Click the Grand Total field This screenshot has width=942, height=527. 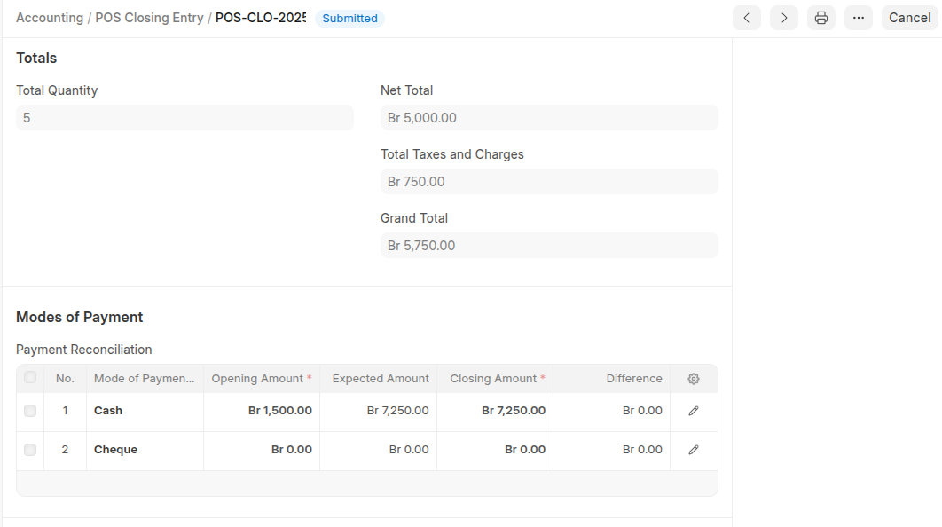click(x=549, y=246)
